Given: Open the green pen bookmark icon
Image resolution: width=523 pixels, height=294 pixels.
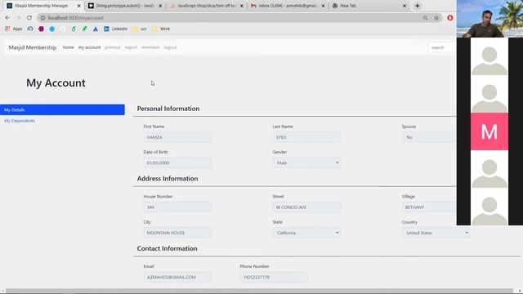Looking at the screenshot, I should [85, 29].
